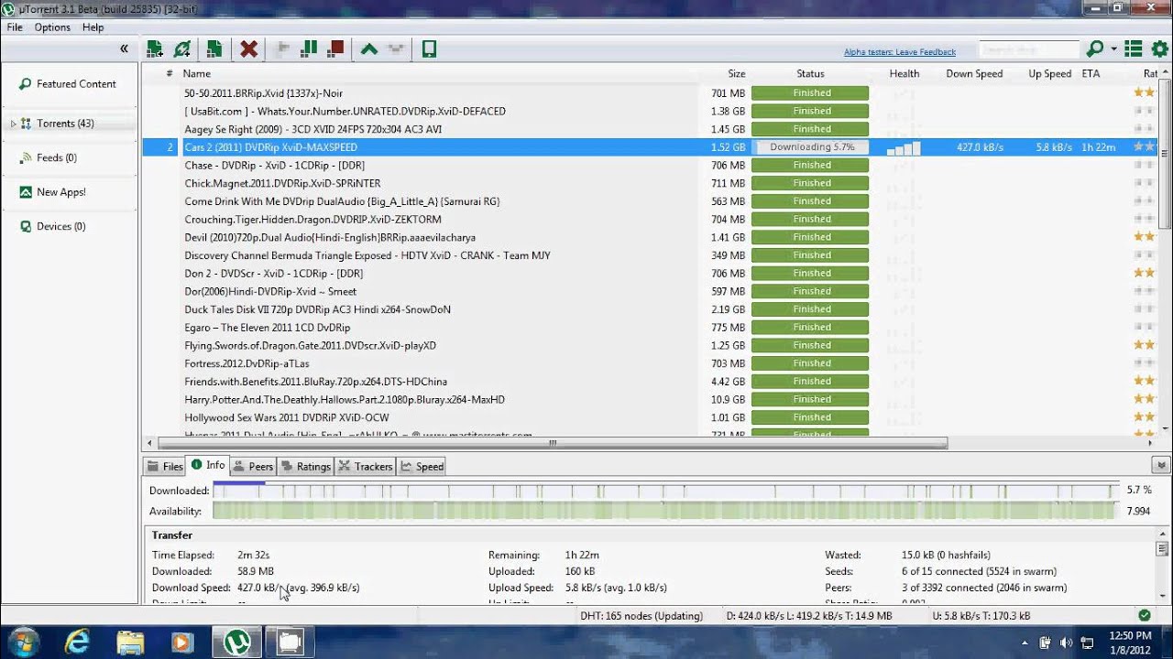Click Add Torrent from URL icon
1173x659 pixels.
(x=182, y=49)
